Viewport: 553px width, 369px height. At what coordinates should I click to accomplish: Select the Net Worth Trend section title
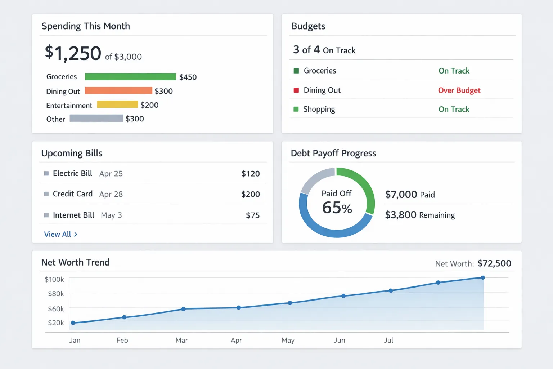pos(75,262)
